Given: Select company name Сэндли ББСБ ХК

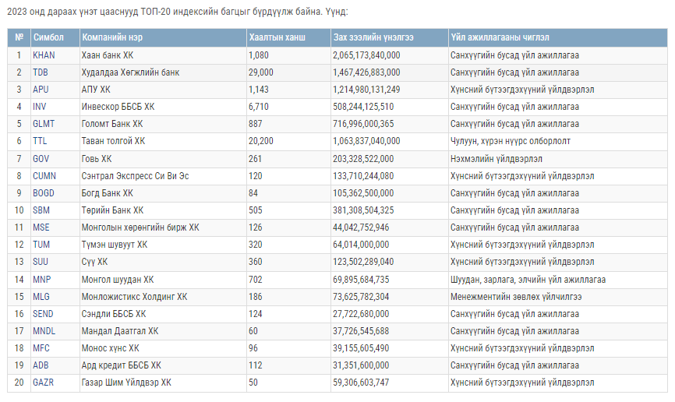Looking at the screenshot, I should (114, 314).
